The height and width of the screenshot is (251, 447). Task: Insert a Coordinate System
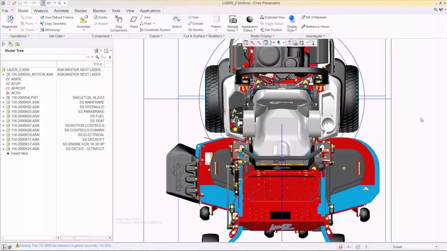[x=155, y=30]
